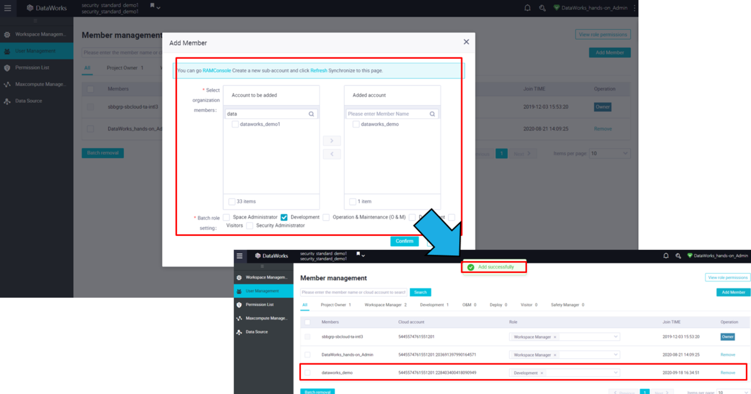
Task: Click search magnifier in Added account list
Action: [432, 114]
